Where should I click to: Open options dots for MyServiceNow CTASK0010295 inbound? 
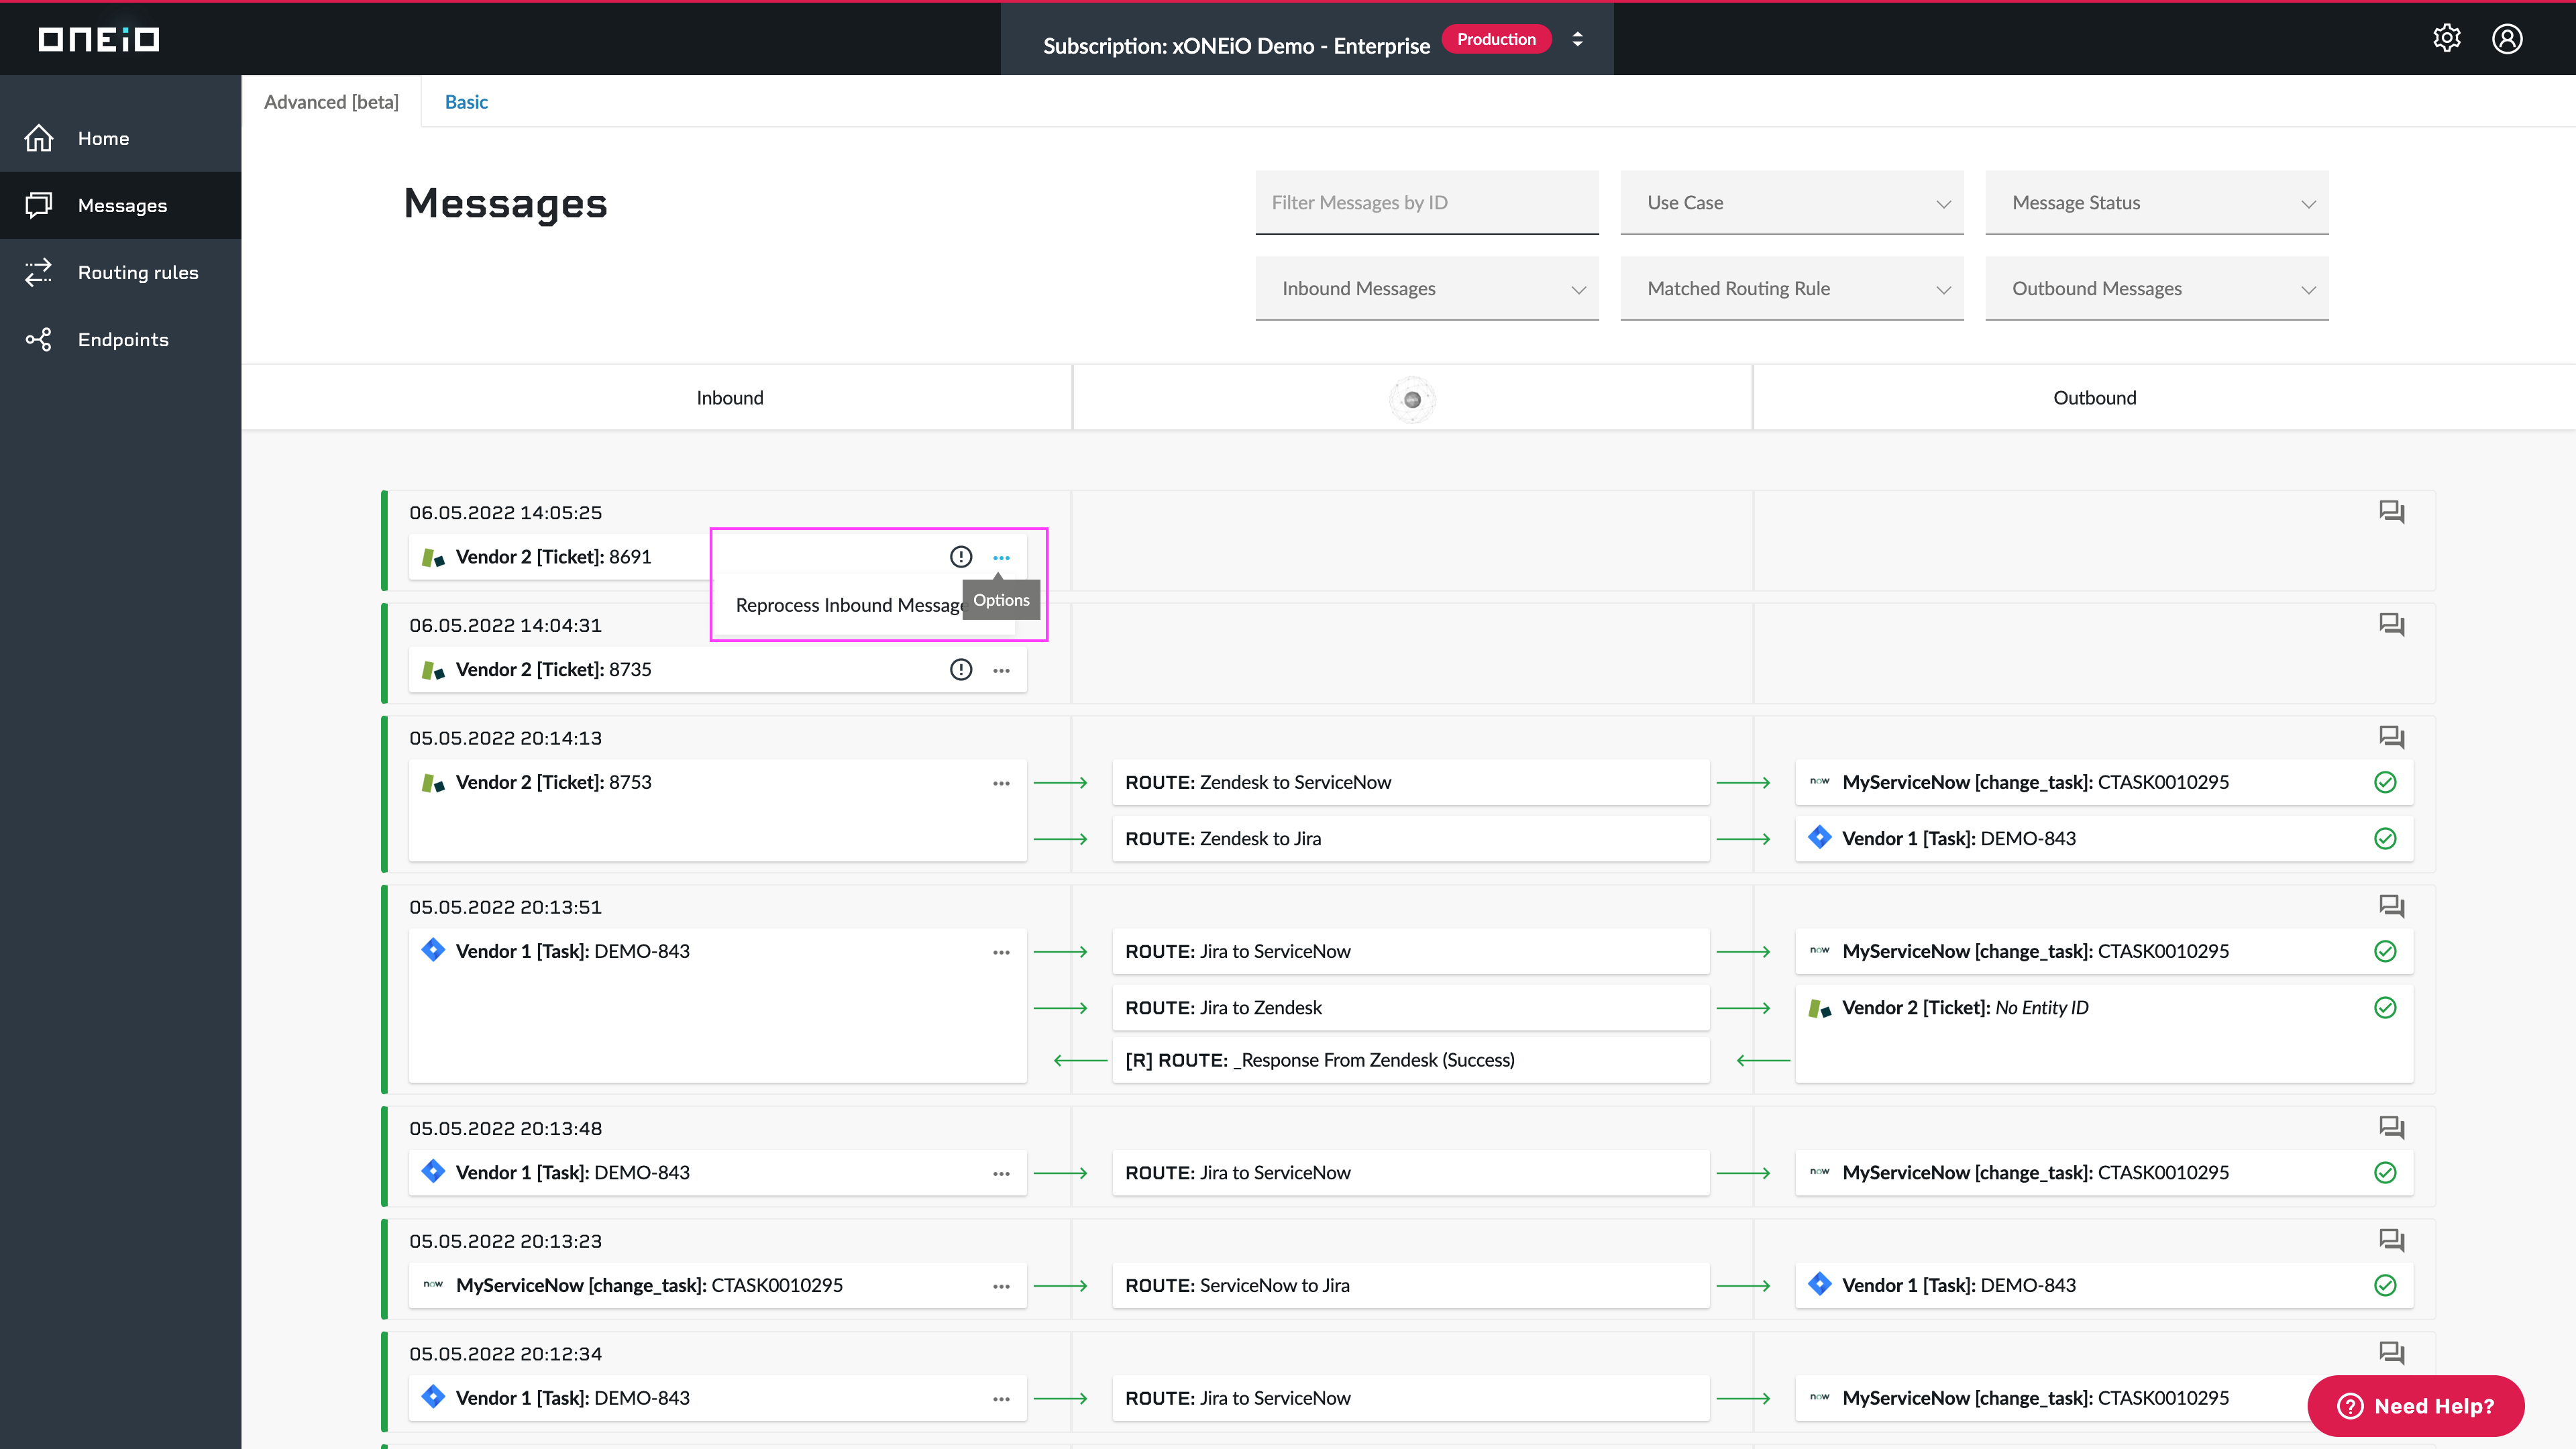[x=1001, y=1286]
